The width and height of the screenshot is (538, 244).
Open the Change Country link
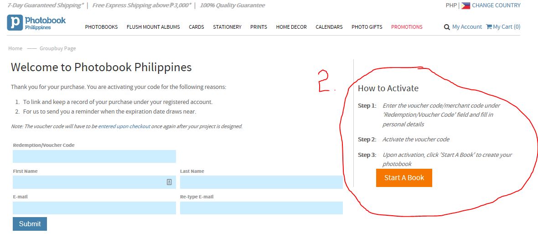(496, 5)
